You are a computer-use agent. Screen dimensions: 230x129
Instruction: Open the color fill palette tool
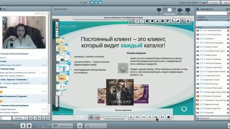167,21
